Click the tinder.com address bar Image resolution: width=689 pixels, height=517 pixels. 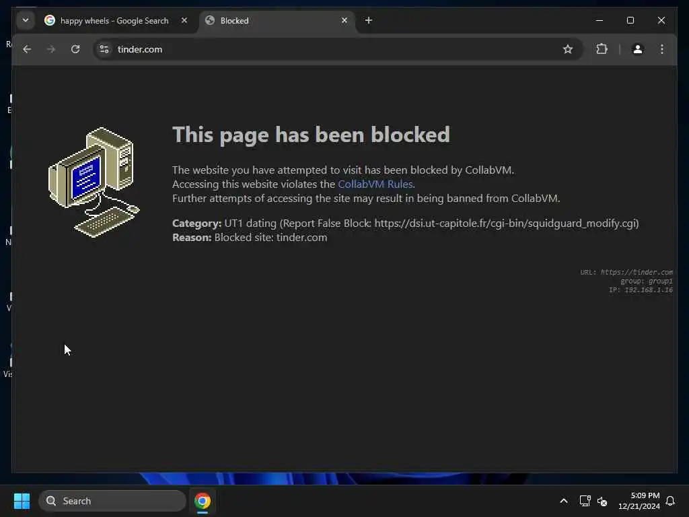coord(336,49)
